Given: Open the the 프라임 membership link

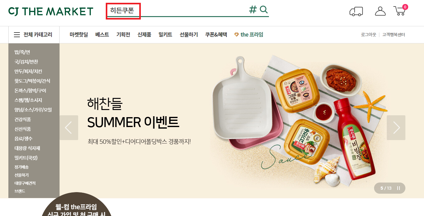Looking at the screenshot, I should pos(249,35).
